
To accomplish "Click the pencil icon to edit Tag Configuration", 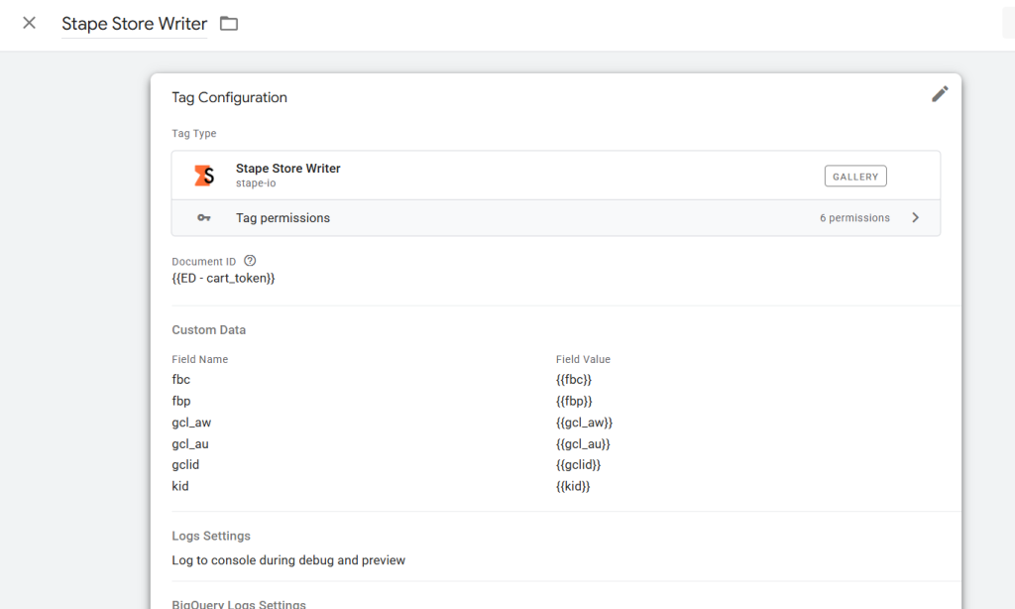I will click(x=940, y=94).
